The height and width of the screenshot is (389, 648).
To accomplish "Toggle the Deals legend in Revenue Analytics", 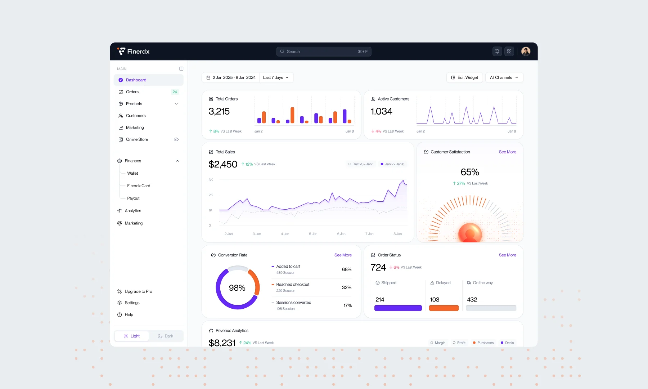I will [507, 343].
